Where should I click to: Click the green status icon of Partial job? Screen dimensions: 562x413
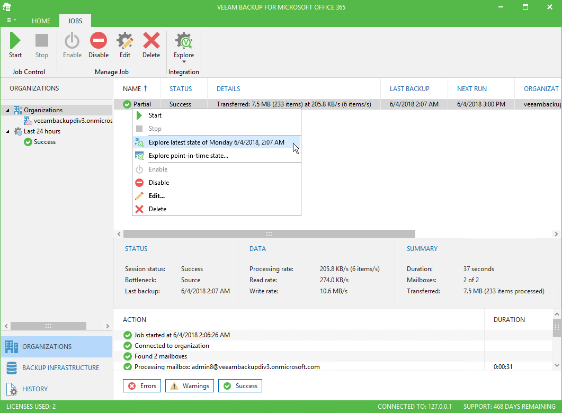[127, 104]
